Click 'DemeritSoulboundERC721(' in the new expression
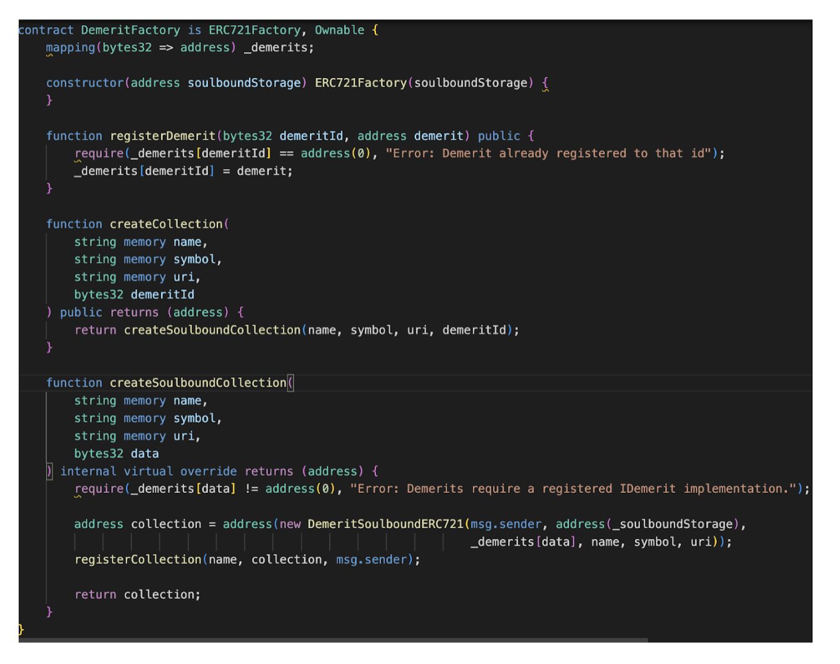840x664 pixels. [389, 524]
